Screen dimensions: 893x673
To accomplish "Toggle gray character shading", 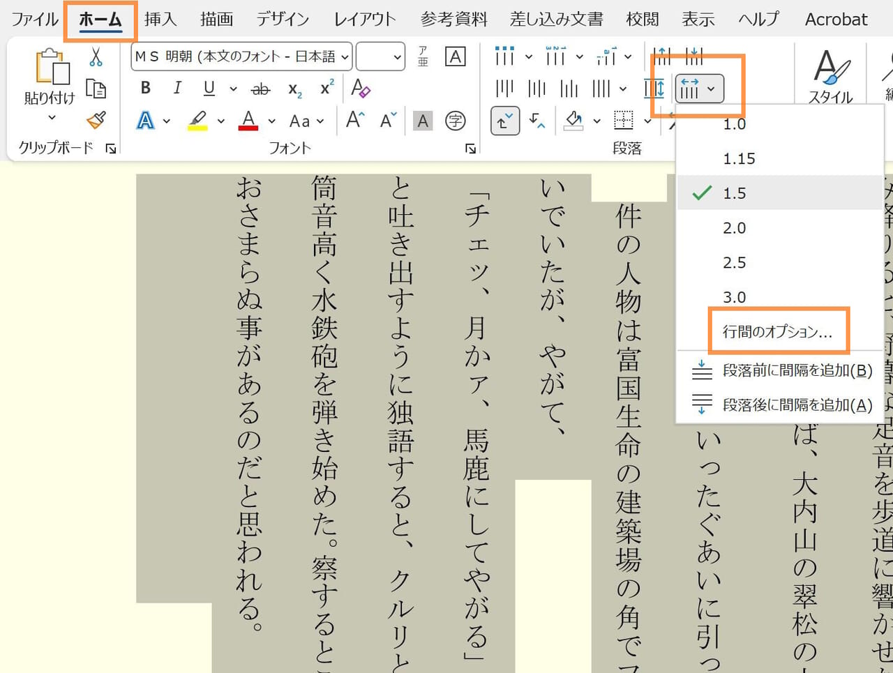I will pyautogui.click(x=423, y=121).
